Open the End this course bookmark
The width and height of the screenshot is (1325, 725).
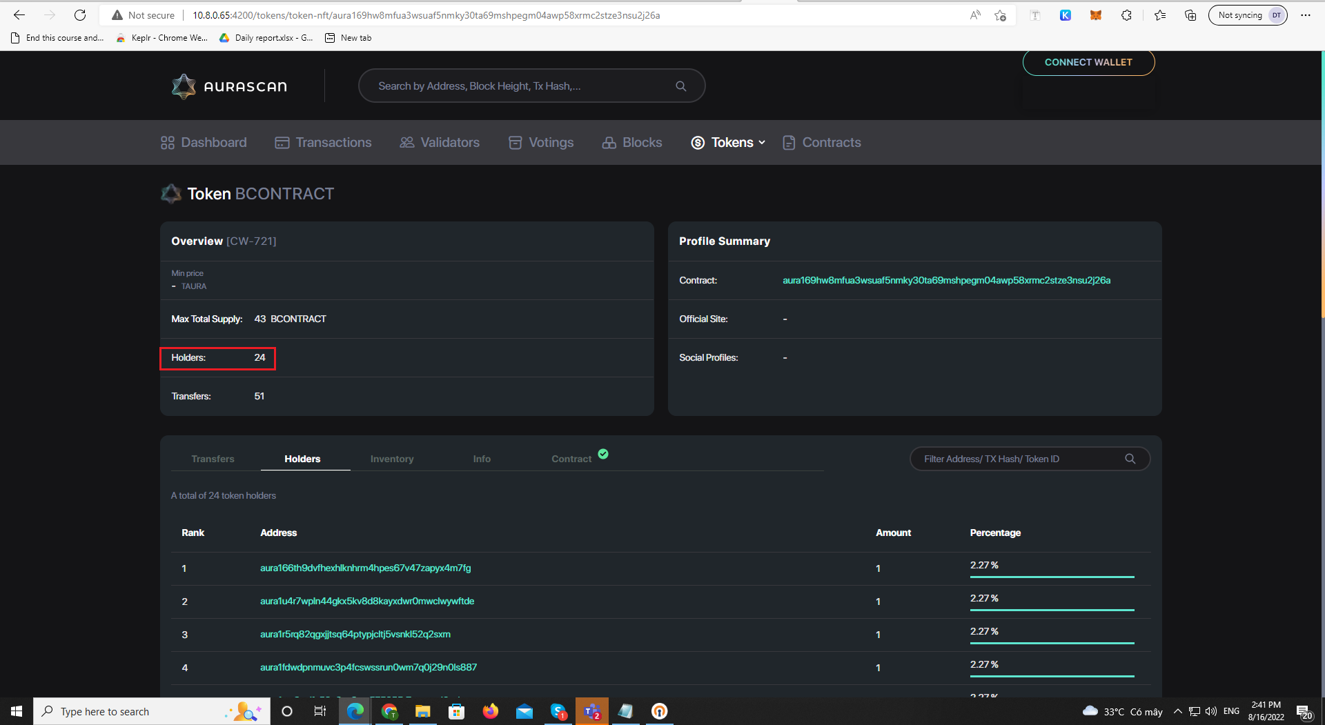57,38
